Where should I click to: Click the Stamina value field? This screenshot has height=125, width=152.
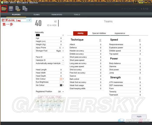(140, 67)
